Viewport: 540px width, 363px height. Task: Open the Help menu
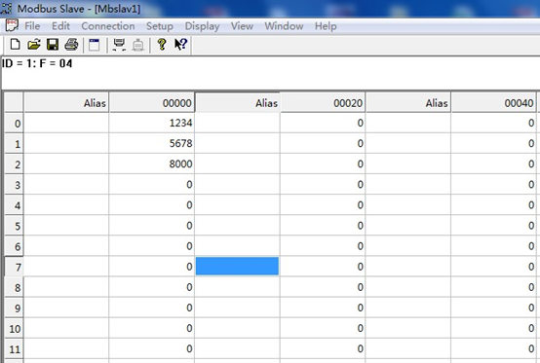point(326,26)
